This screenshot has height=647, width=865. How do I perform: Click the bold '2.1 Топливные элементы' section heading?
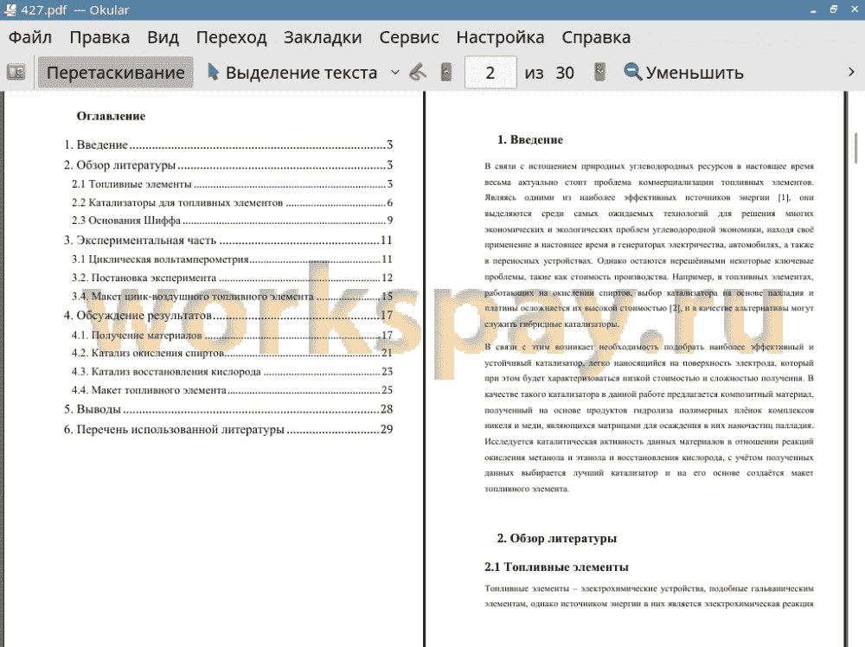pyautogui.click(x=556, y=567)
